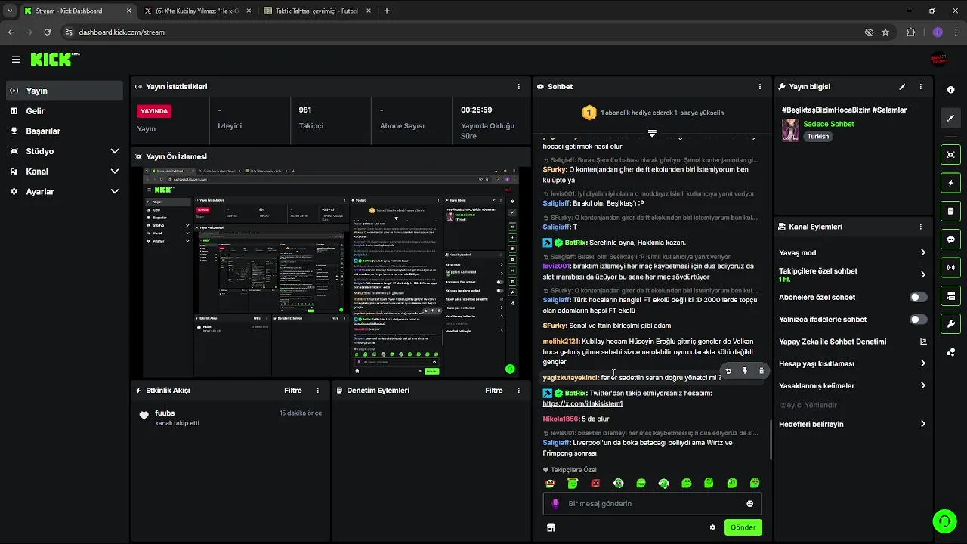
Task: Open Etkinlik Akışı Filtre dropdown
Action: coord(293,391)
